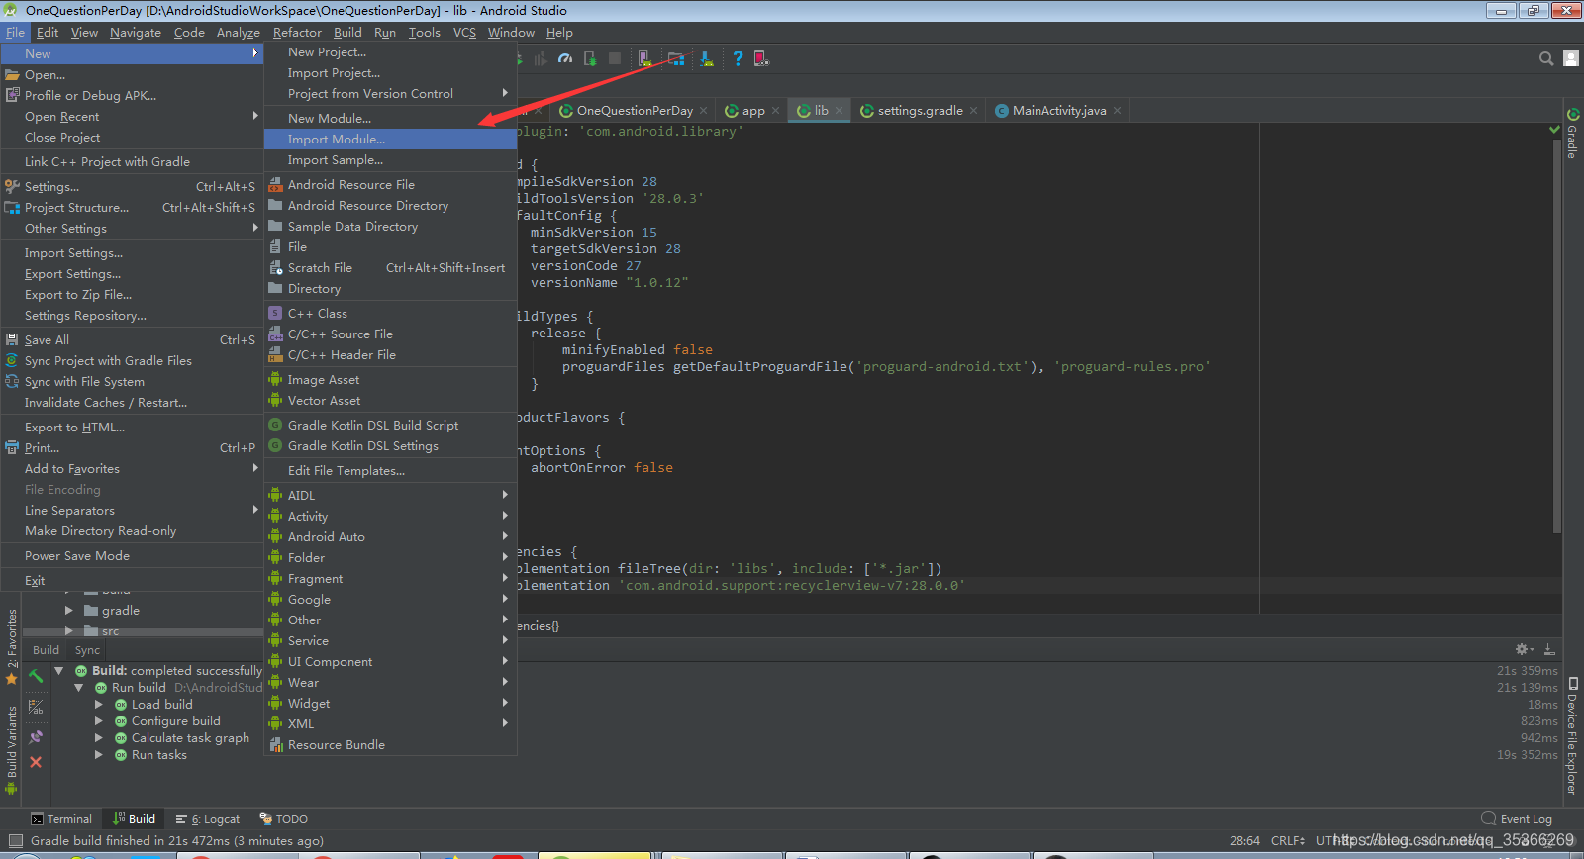Open the Refactor menu in the menu bar

tap(297, 33)
